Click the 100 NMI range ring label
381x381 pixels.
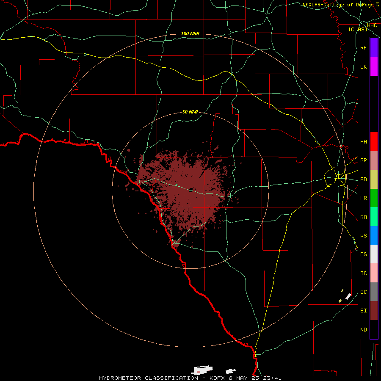point(190,33)
